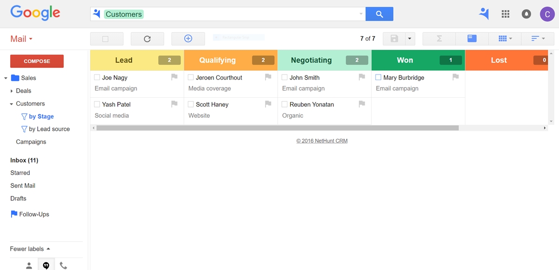Open the © 2016 NetHunt CRM link

(x=322, y=141)
